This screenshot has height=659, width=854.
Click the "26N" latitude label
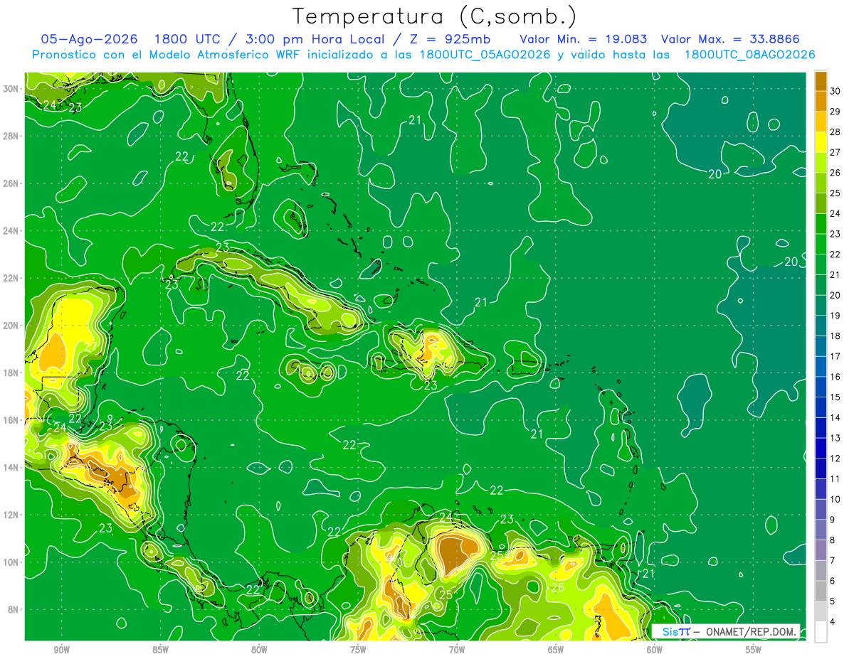(11, 183)
